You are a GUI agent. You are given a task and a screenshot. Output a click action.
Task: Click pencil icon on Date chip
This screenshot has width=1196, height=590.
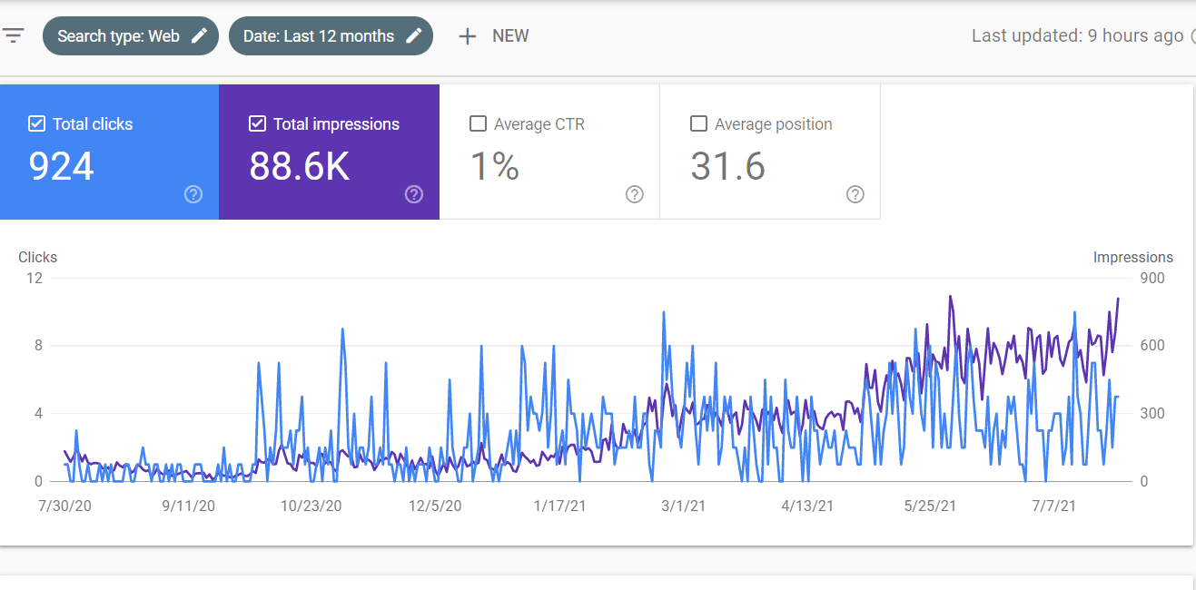414,36
